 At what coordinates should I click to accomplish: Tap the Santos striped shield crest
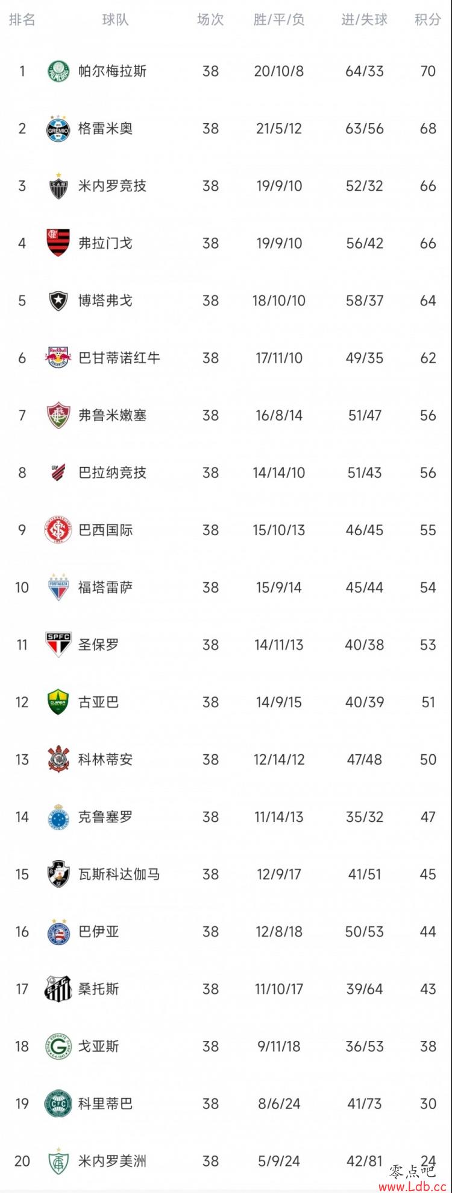58,988
